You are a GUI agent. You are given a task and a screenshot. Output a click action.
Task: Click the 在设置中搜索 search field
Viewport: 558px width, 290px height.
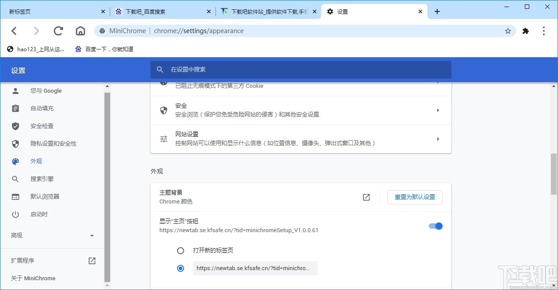[x=301, y=70]
